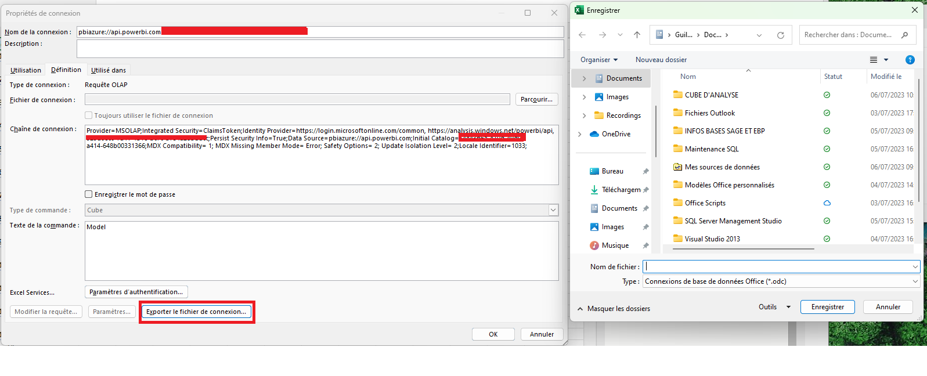This screenshot has width=927, height=376.
Task: Expand the Organiser menu
Action: 599,60
